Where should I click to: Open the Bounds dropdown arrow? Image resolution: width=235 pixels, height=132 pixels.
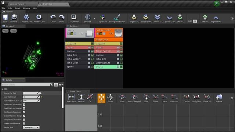[x=95, y=18]
